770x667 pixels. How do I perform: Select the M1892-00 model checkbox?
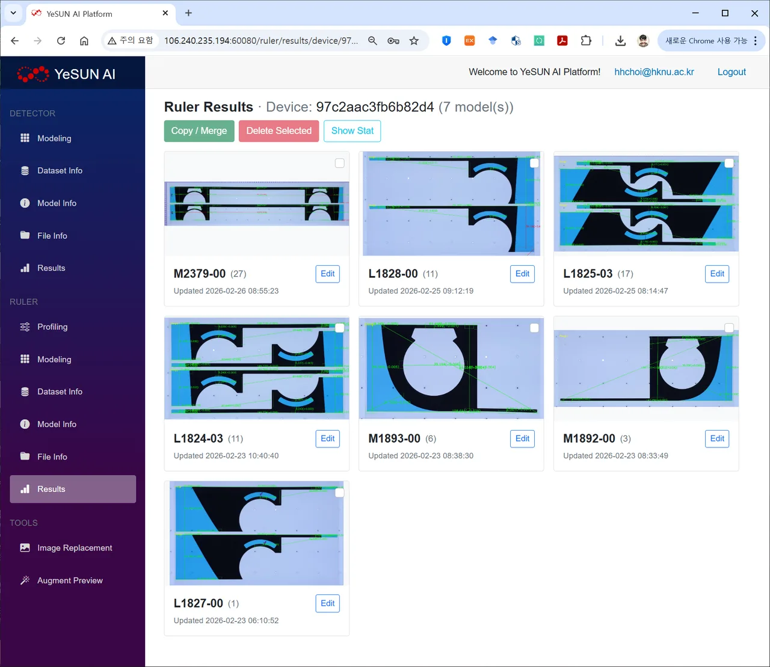click(729, 328)
